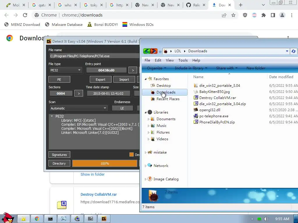Open Chrome extensions puzzle icon
The height and width of the screenshot is (223, 298).
(264, 15)
